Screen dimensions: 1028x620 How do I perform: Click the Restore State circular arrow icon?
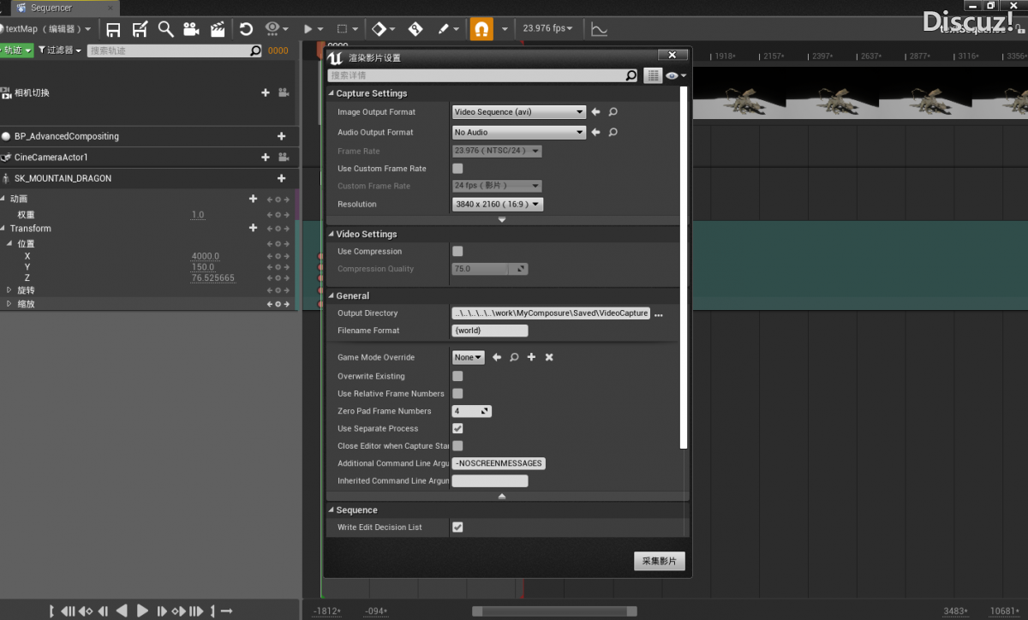click(246, 29)
